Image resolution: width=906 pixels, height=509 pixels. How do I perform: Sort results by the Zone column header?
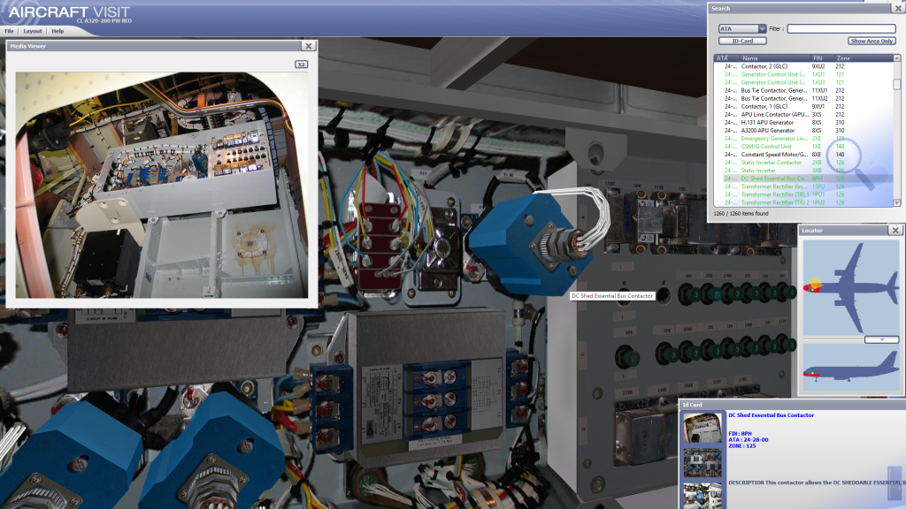[863, 58]
